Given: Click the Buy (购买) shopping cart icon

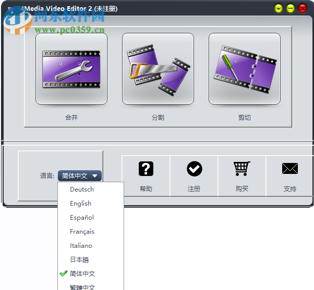Looking at the screenshot, I should (241, 169).
